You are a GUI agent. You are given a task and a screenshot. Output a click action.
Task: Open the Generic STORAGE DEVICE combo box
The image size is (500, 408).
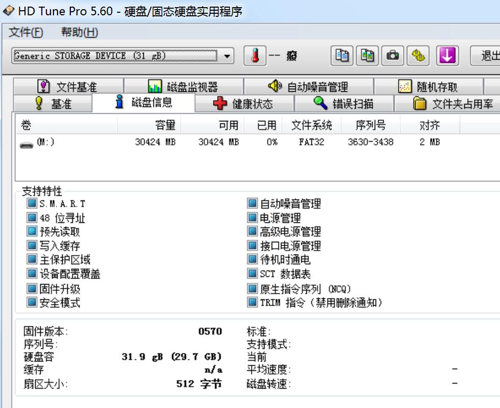pos(116,56)
